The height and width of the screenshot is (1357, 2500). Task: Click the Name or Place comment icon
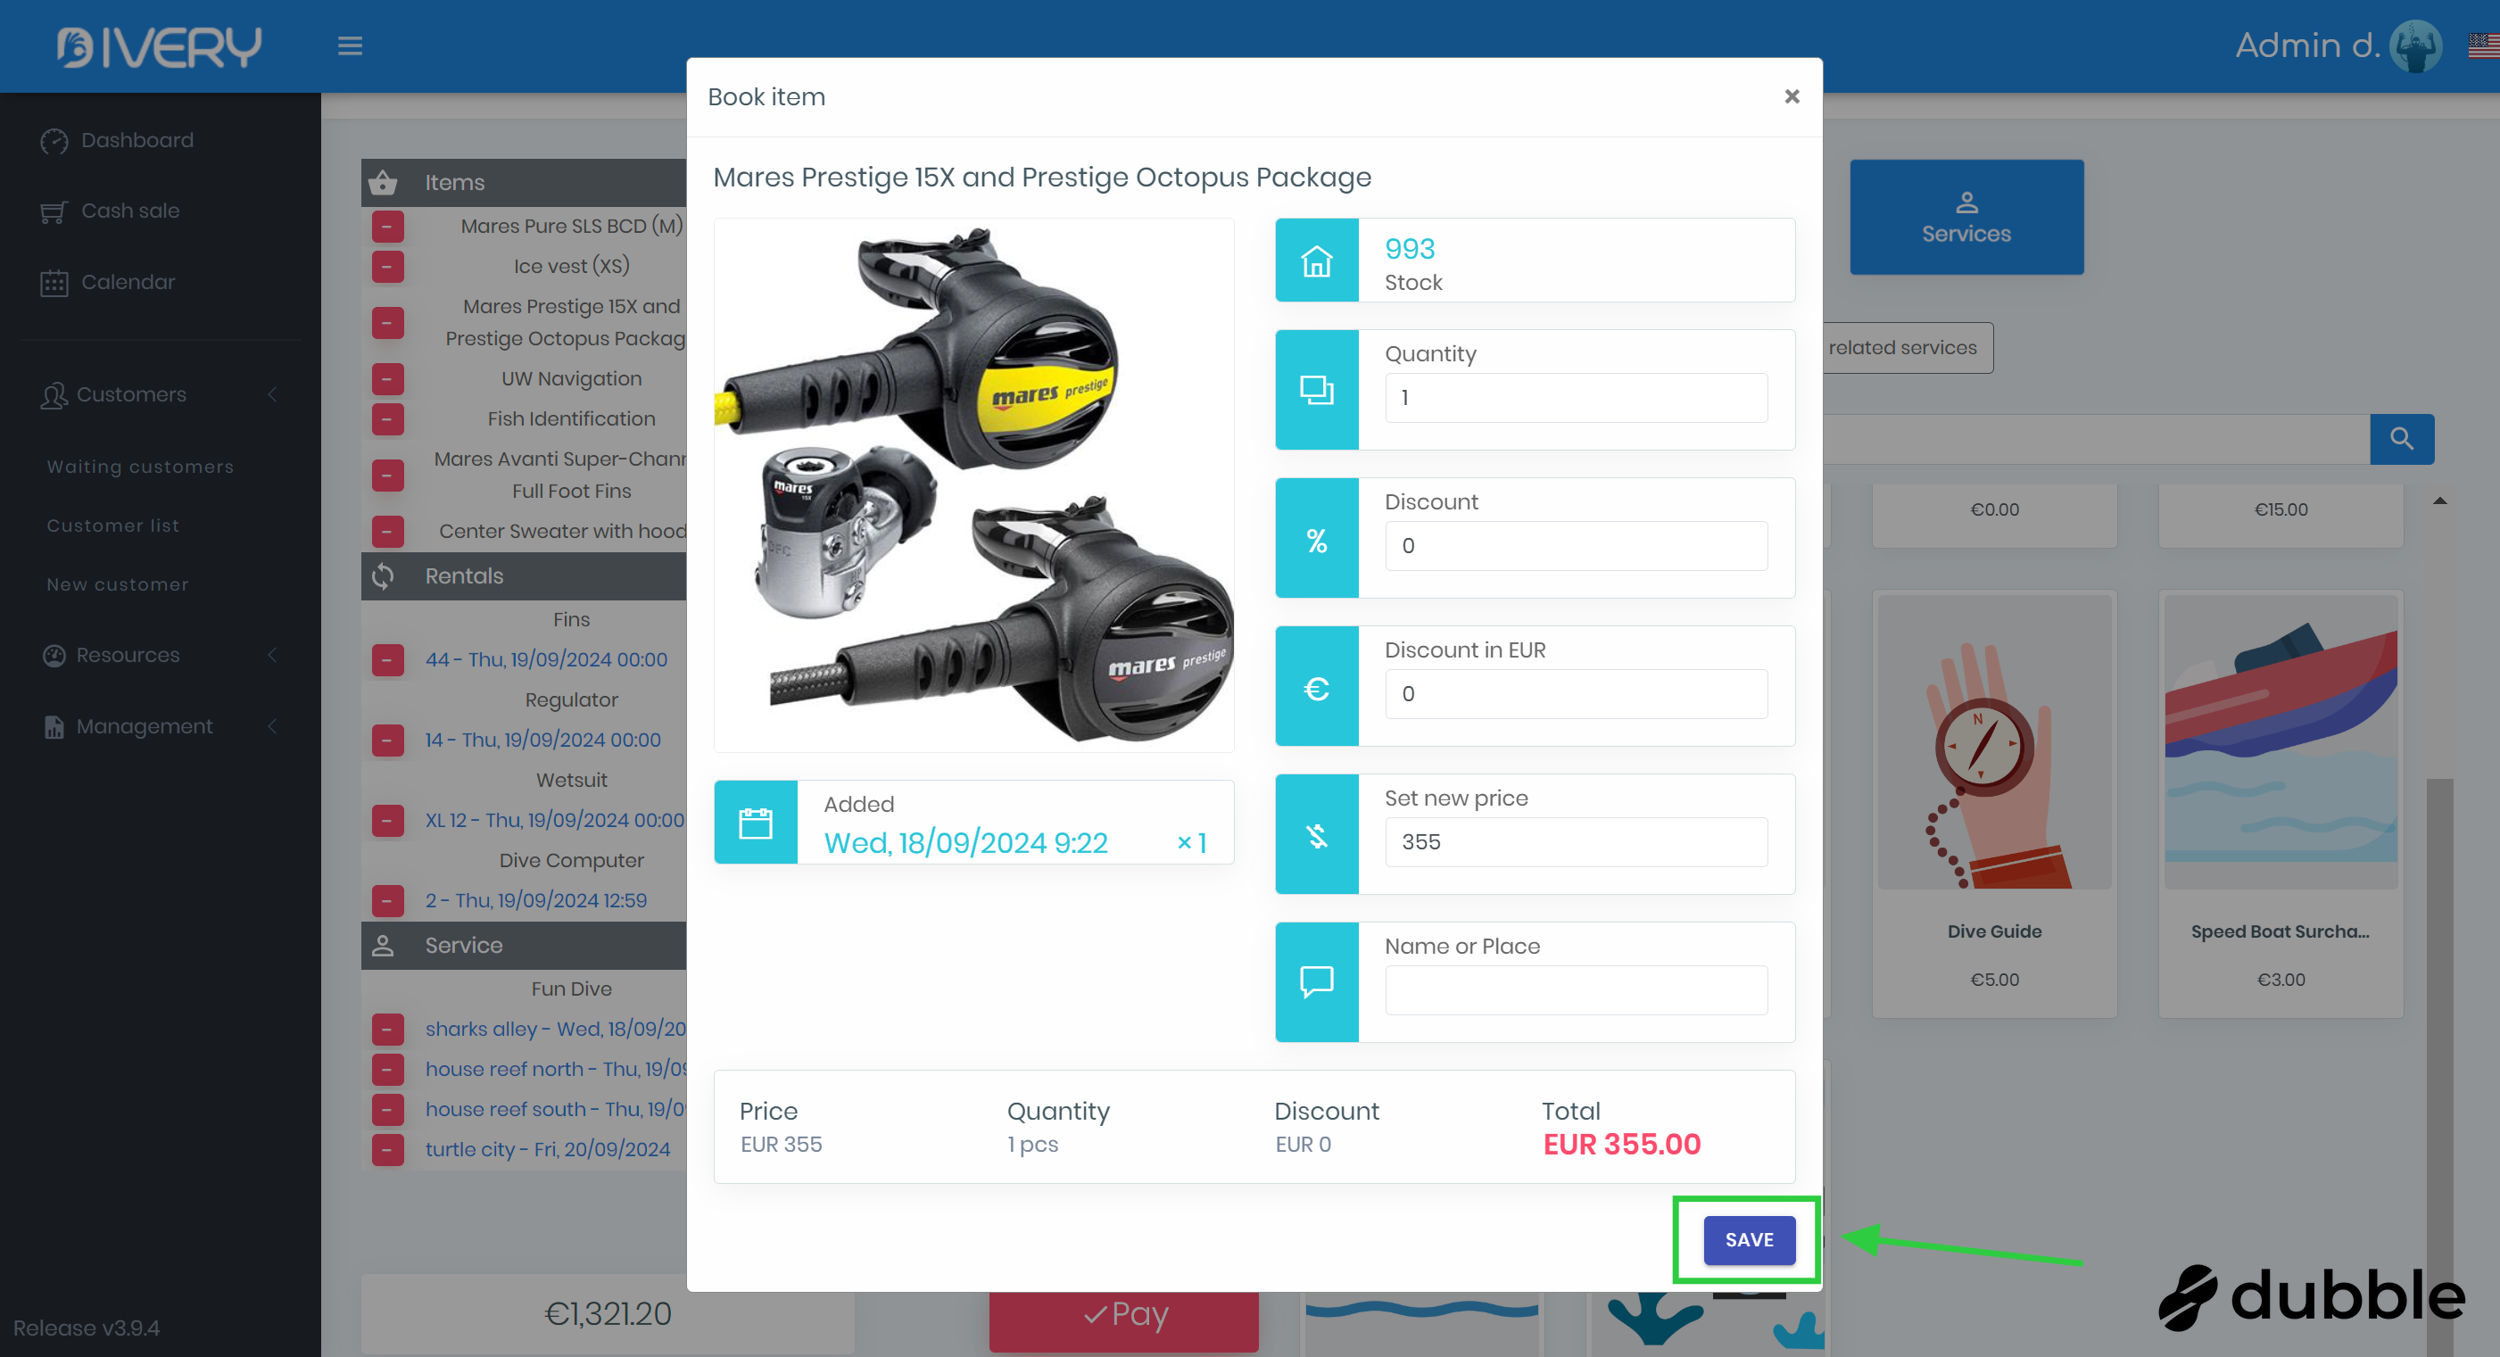tap(1316, 982)
